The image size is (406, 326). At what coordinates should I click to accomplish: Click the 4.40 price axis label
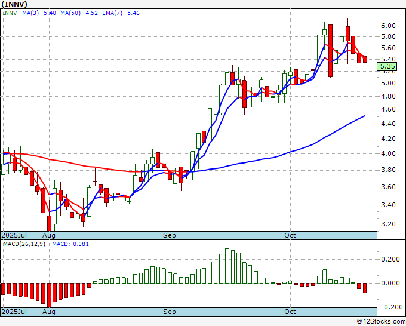(x=388, y=124)
